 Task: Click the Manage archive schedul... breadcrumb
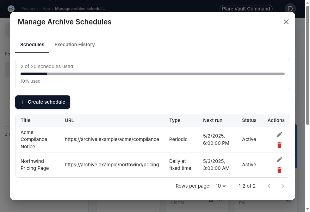[x=80, y=9]
